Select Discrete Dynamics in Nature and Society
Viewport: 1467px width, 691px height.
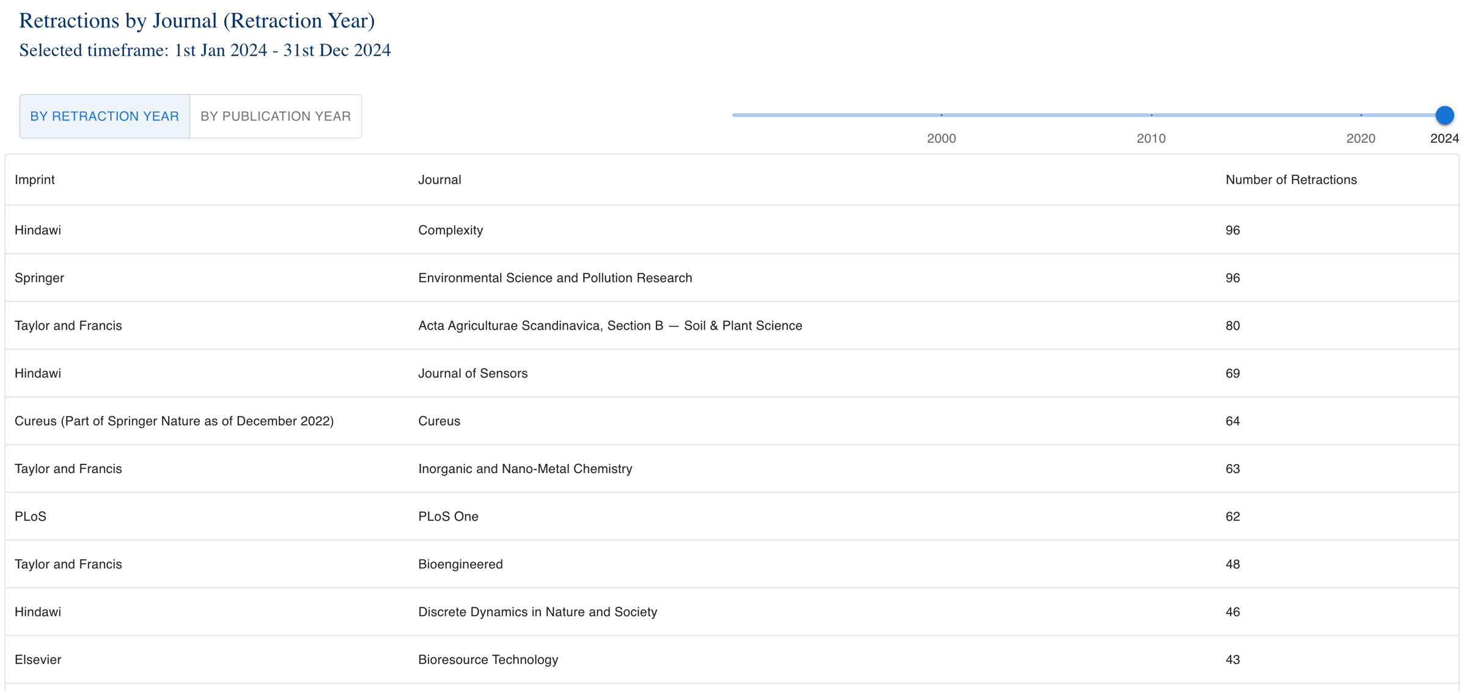pos(537,611)
